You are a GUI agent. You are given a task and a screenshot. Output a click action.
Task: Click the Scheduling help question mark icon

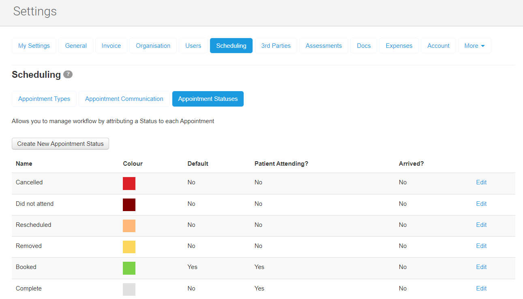click(x=68, y=75)
